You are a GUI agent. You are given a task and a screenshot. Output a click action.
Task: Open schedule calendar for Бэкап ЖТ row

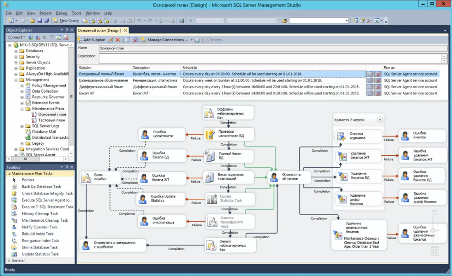tap(370, 93)
